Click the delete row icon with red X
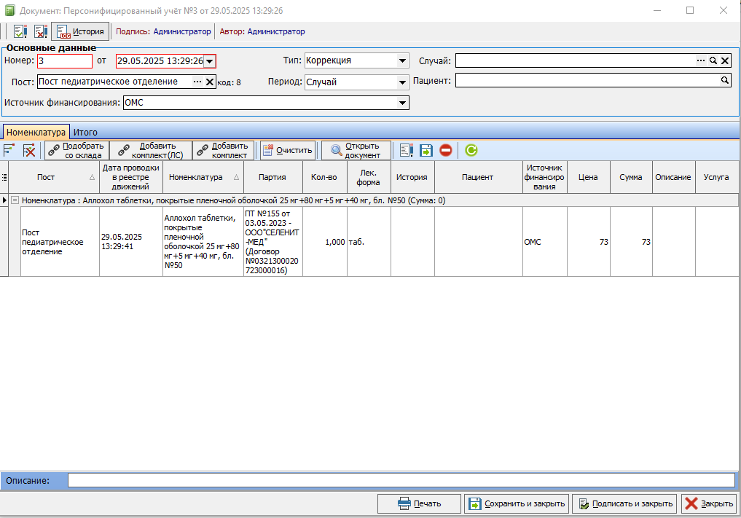Screen dimensions: 741x518 (x=29, y=150)
